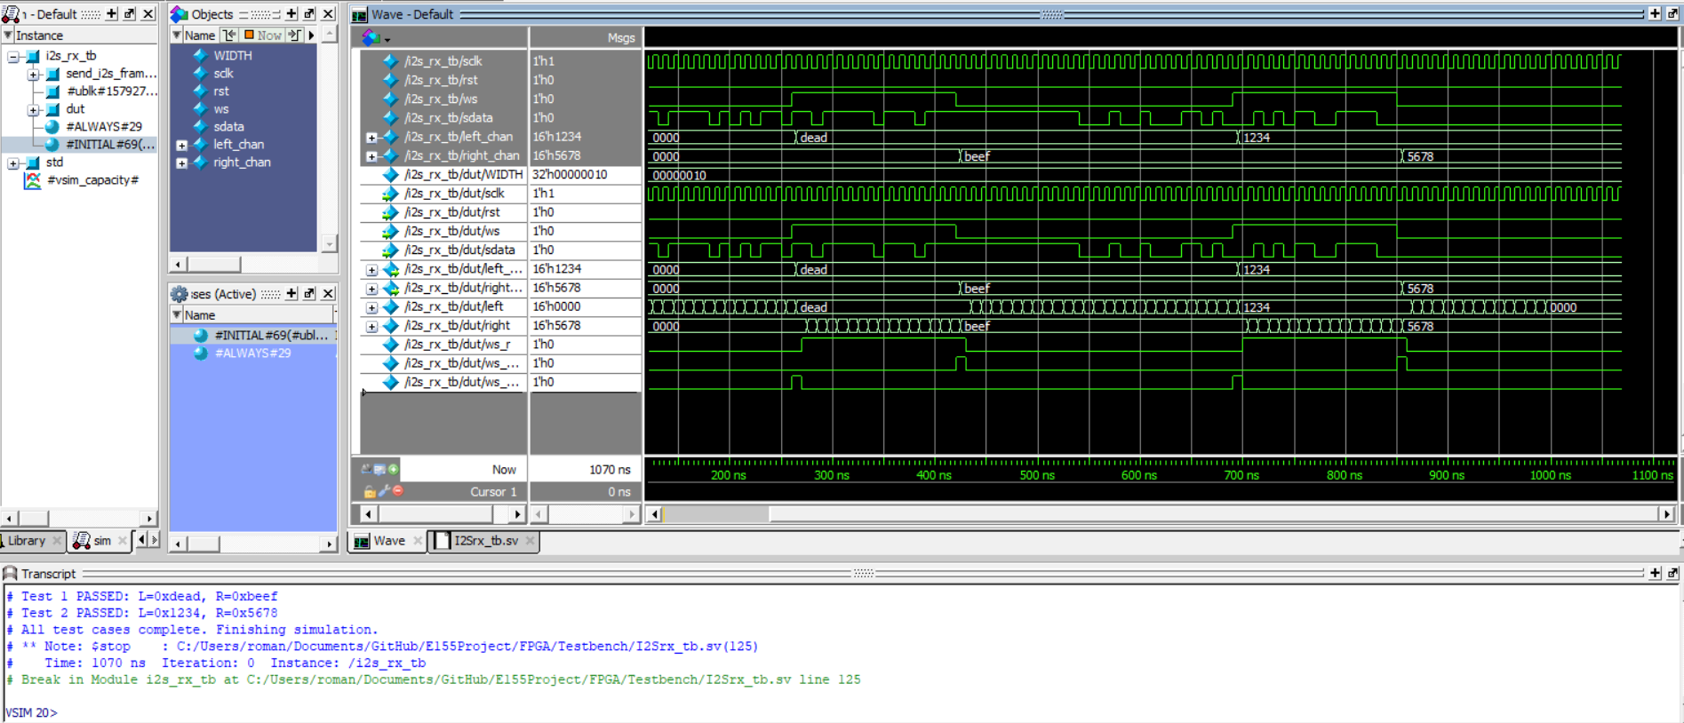Collapse the i2s_rx_tb instance node
Image resolution: width=1684 pixels, height=723 pixels.
point(13,56)
